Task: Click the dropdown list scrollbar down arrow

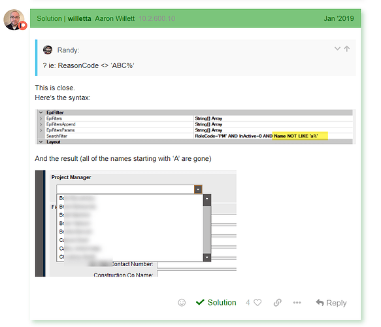Action: pyautogui.click(x=207, y=257)
